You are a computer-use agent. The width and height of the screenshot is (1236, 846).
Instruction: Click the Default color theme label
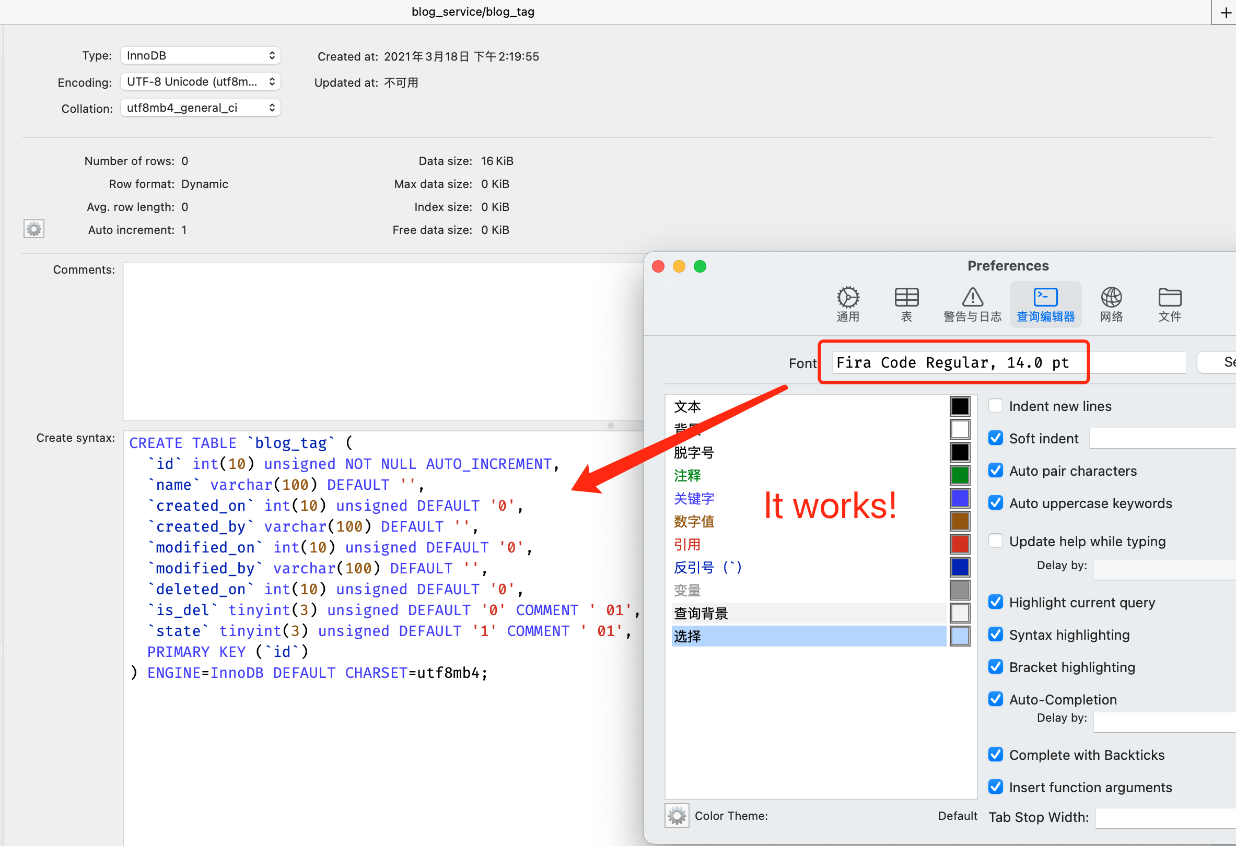pyautogui.click(x=957, y=816)
